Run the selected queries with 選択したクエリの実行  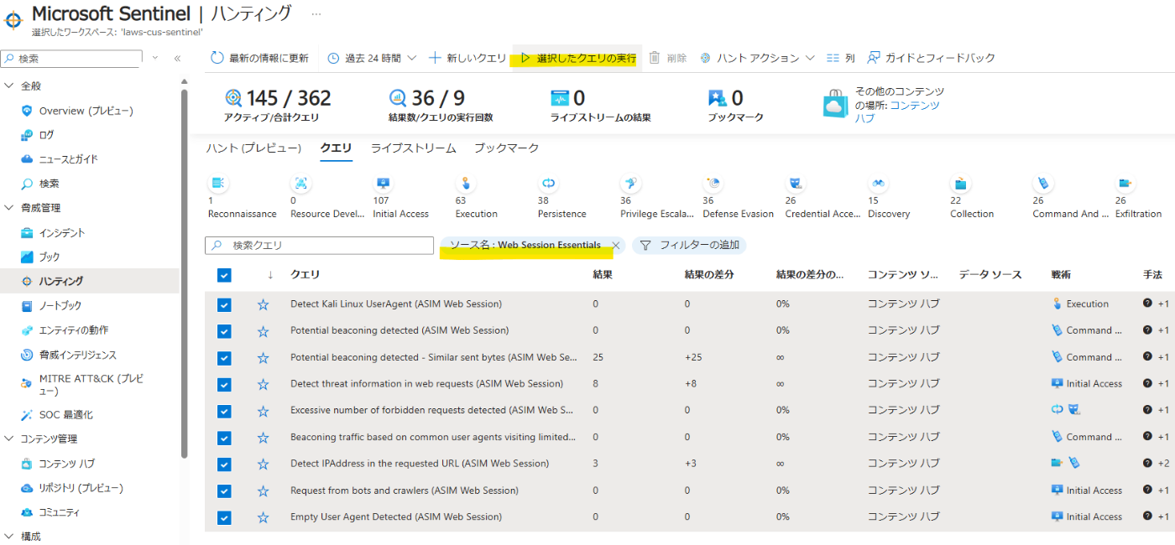(577, 58)
